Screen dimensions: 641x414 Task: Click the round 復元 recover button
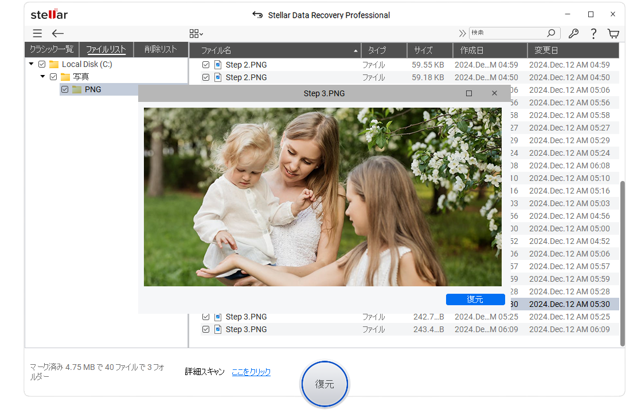click(325, 384)
